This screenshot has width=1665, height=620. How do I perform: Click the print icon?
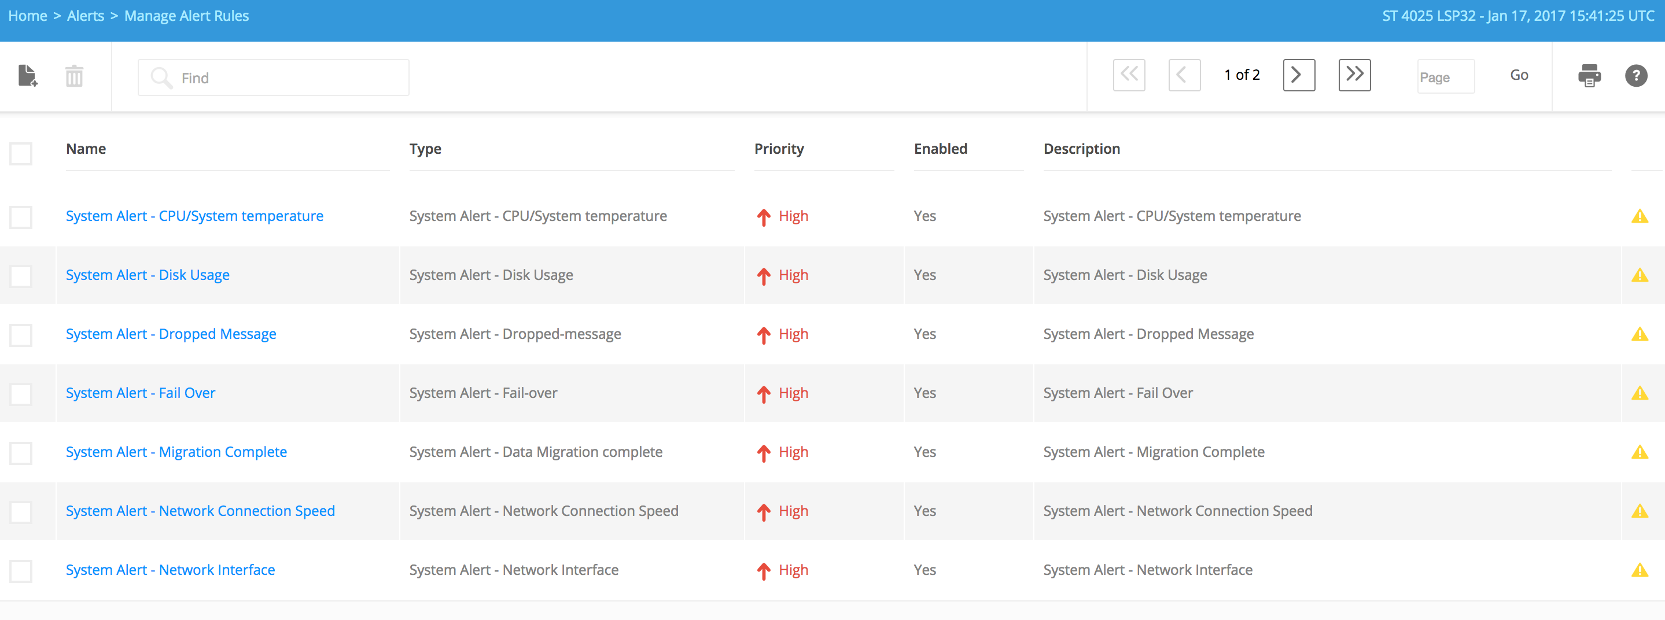coord(1589,76)
